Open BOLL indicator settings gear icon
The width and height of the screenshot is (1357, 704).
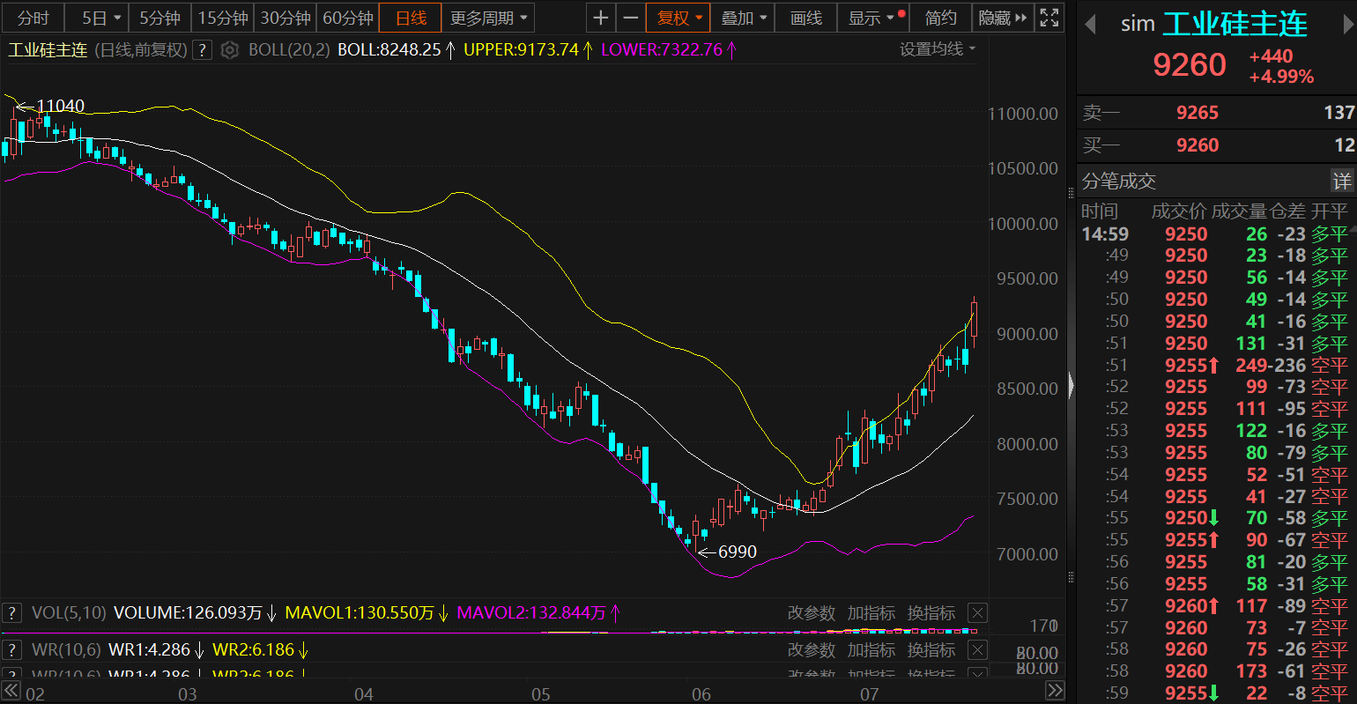230,50
